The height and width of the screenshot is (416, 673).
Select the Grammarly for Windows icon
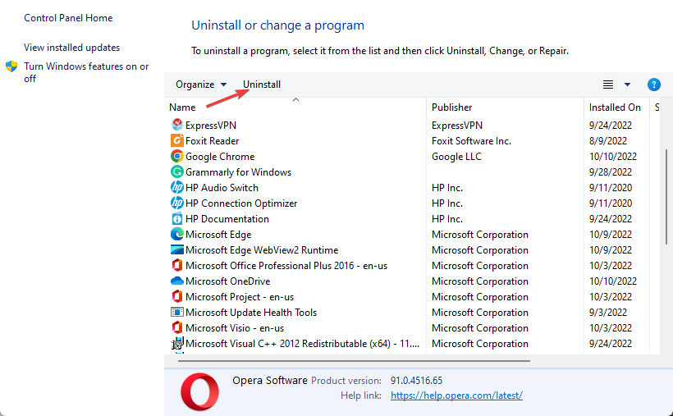(176, 172)
